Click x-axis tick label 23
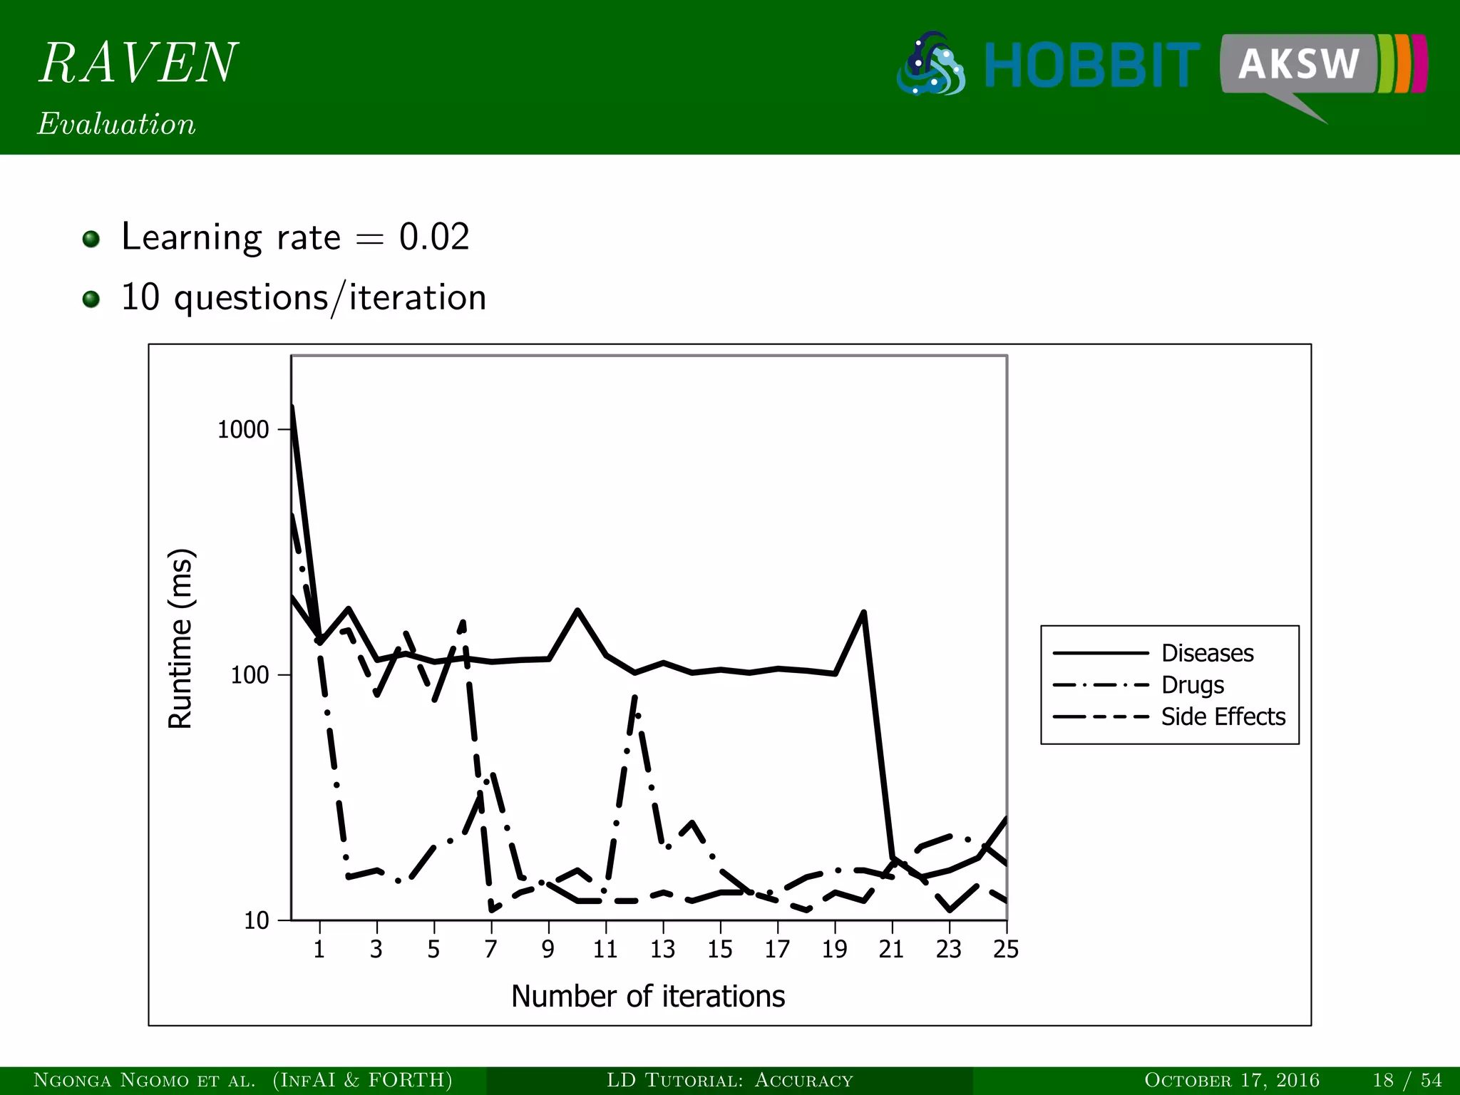The height and width of the screenshot is (1095, 1460). [949, 949]
